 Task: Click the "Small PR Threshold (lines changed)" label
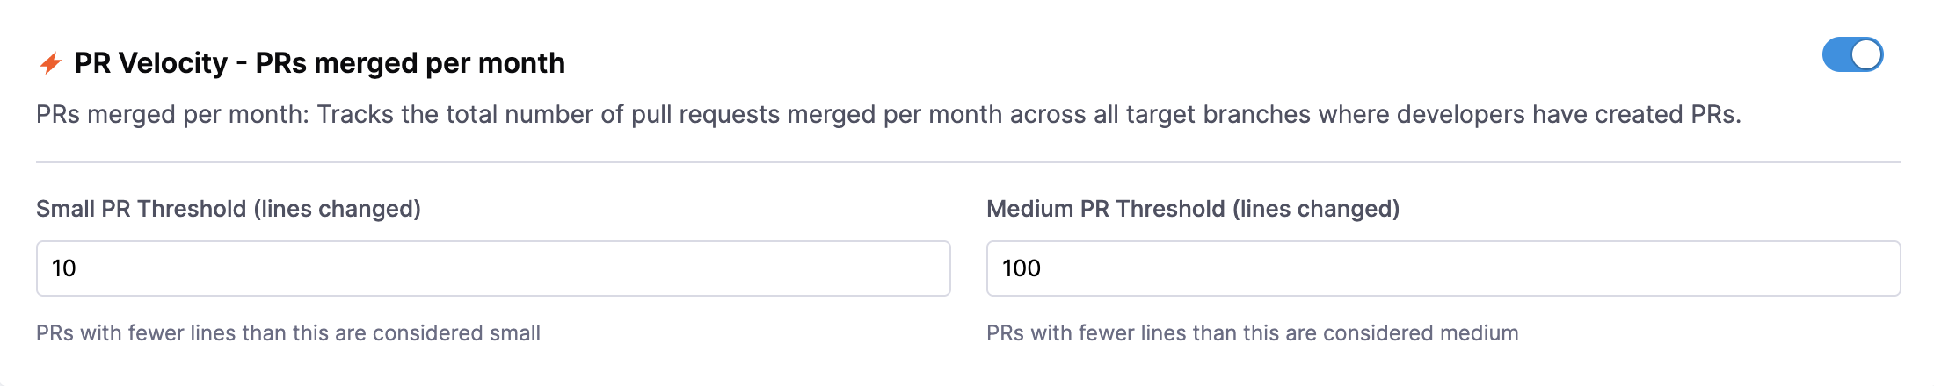[228, 209]
